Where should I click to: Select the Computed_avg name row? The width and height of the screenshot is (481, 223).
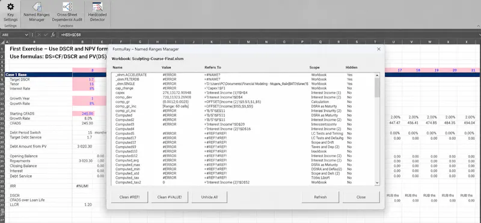click(243, 160)
